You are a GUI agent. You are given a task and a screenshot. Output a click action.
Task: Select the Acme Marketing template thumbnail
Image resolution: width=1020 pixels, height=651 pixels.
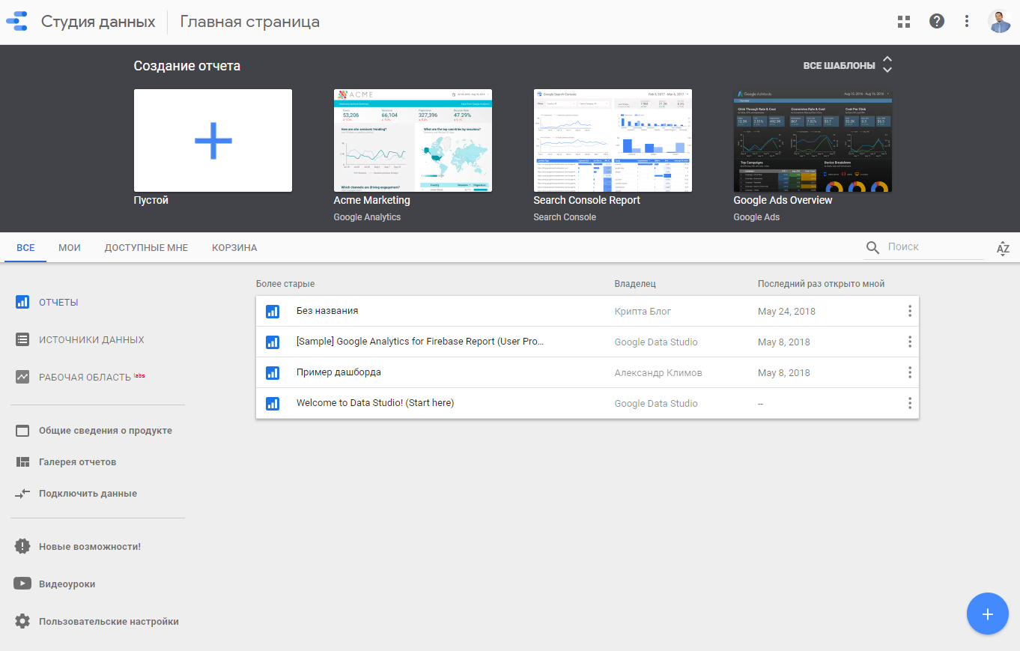413,140
